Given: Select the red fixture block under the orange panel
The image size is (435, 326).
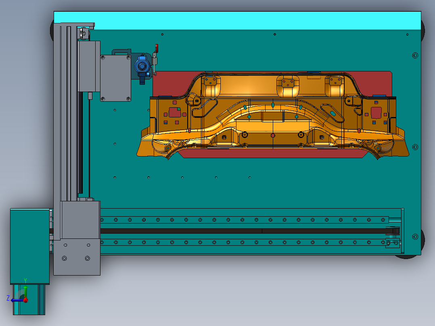Looking at the screenshot, I should pyautogui.click(x=272, y=153).
